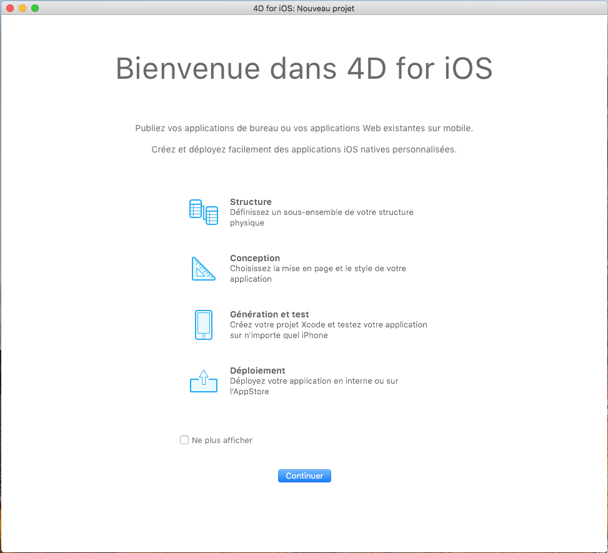Click the Conception ruler triangle icon

point(203,269)
